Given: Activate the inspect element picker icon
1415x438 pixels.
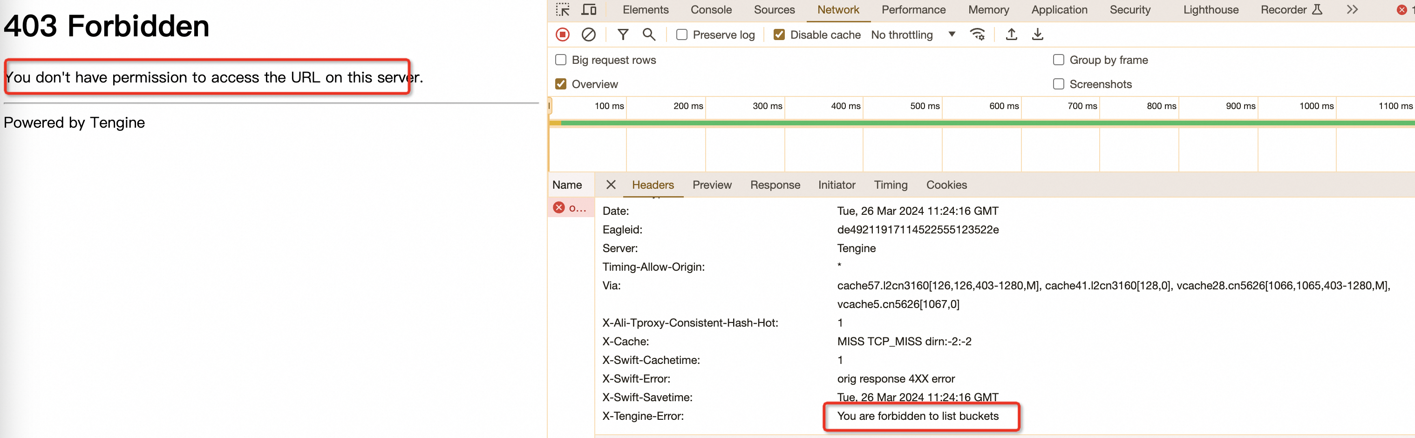Looking at the screenshot, I should (x=563, y=10).
